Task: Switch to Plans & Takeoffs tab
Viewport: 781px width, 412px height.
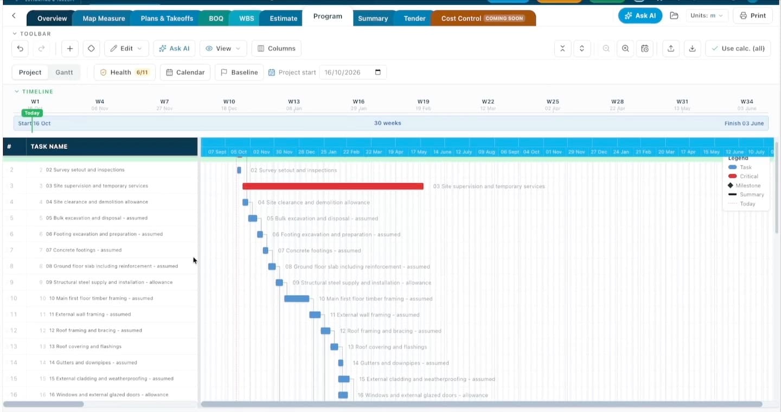Action: point(167,18)
